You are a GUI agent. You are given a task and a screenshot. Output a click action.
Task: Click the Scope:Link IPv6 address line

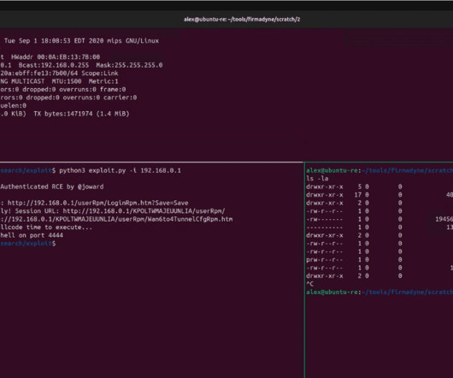tap(59, 73)
